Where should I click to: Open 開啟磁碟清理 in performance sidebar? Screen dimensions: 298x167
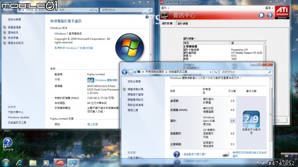135,105
